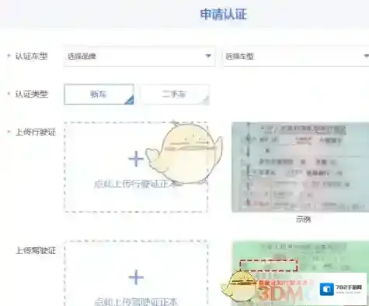Image resolution: width=369 pixels, height=306 pixels.
Task: Click the plus icon to upload 驾驶证
Action: (x=136, y=277)
